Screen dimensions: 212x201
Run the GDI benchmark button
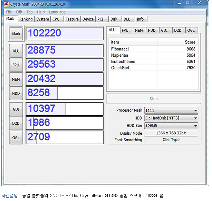[16, 109]
